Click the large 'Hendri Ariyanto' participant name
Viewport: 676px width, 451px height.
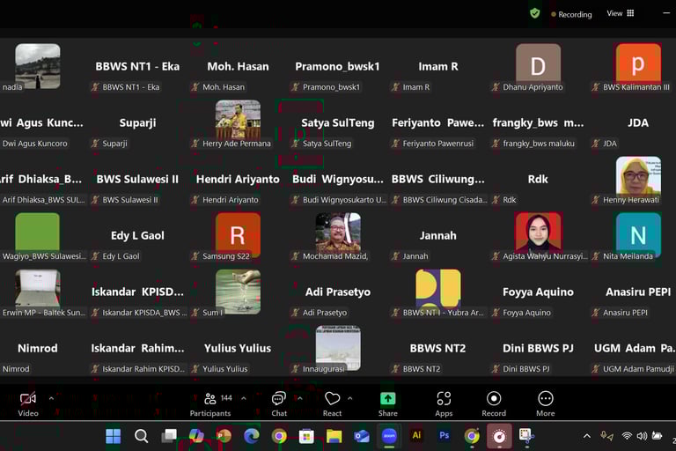pos(238,179)
